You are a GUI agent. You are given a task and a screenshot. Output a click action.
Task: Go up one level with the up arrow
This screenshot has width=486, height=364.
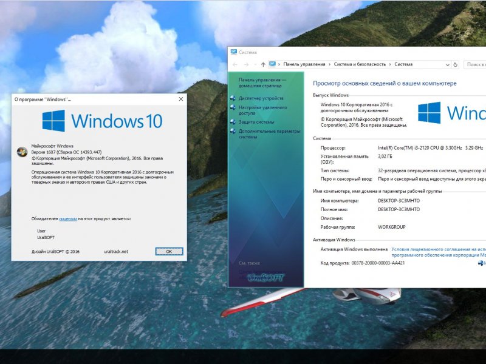tap(263, 64)
